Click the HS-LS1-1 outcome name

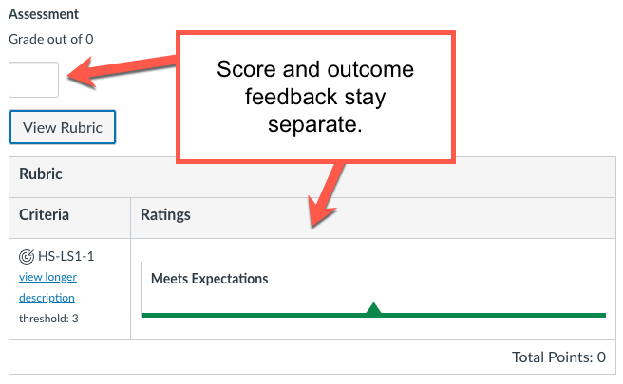(x=73, y=255)
